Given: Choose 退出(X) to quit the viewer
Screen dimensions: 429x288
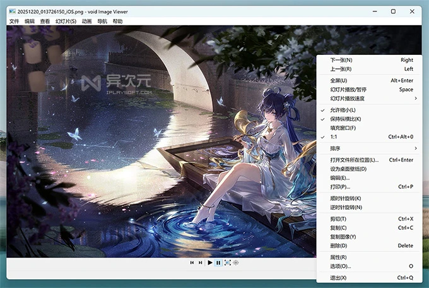Looking at the screenshot, I should click(x=369, y=278).
